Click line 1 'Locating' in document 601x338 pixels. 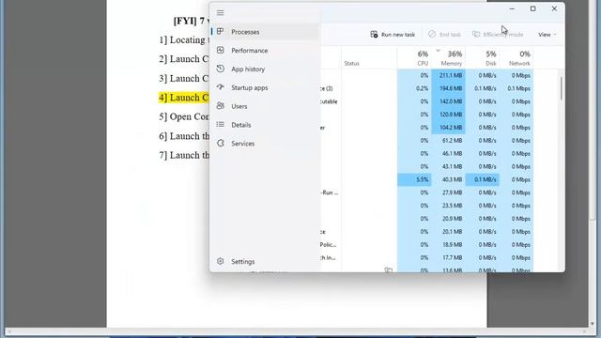[x=184, y=39]
